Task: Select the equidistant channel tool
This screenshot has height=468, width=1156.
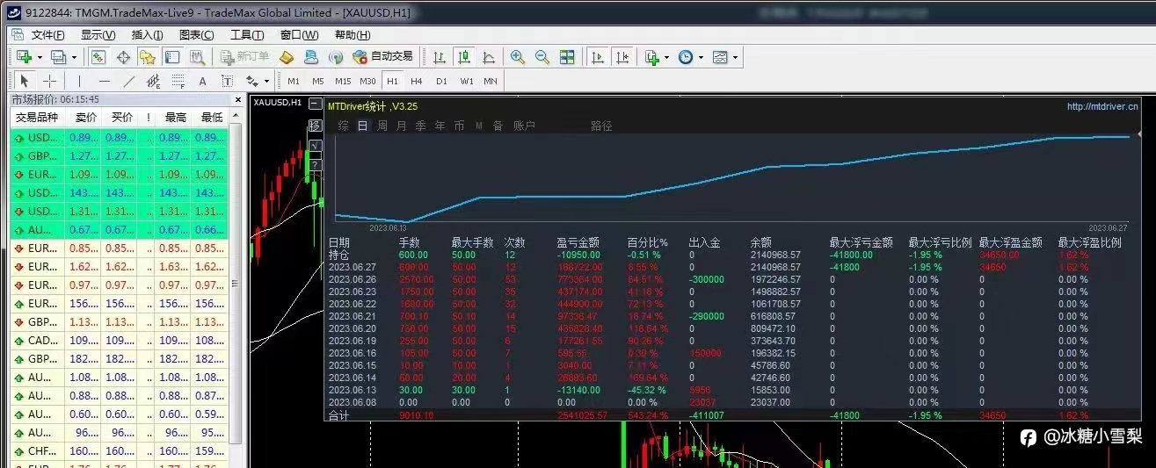Action: (153, 81)
